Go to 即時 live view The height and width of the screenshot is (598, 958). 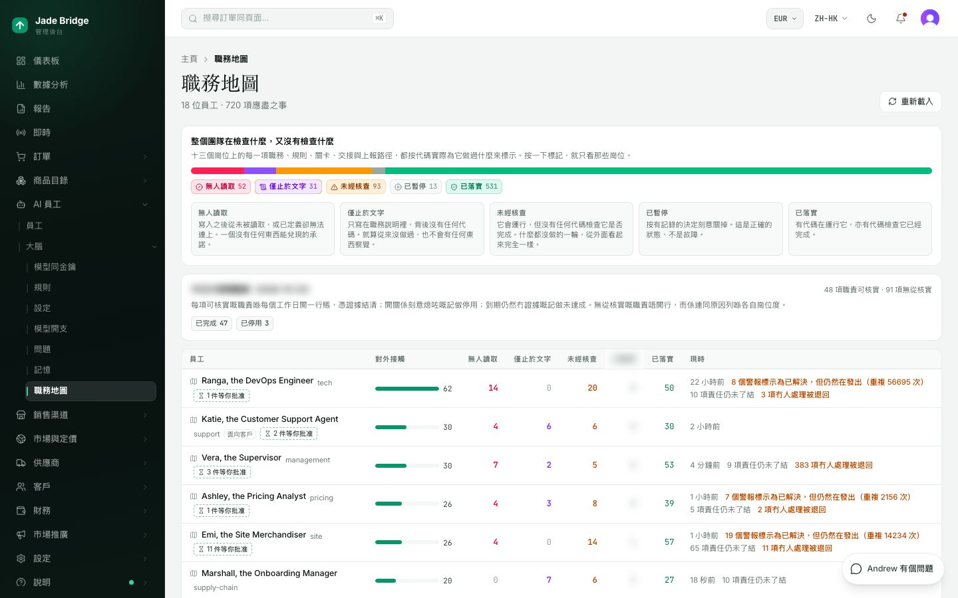(82, 132)
